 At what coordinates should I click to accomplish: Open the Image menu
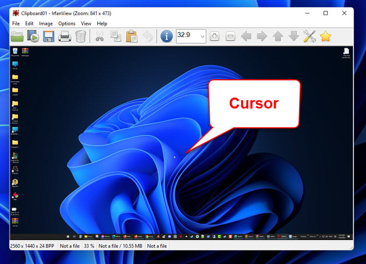[x=46, y=23]
